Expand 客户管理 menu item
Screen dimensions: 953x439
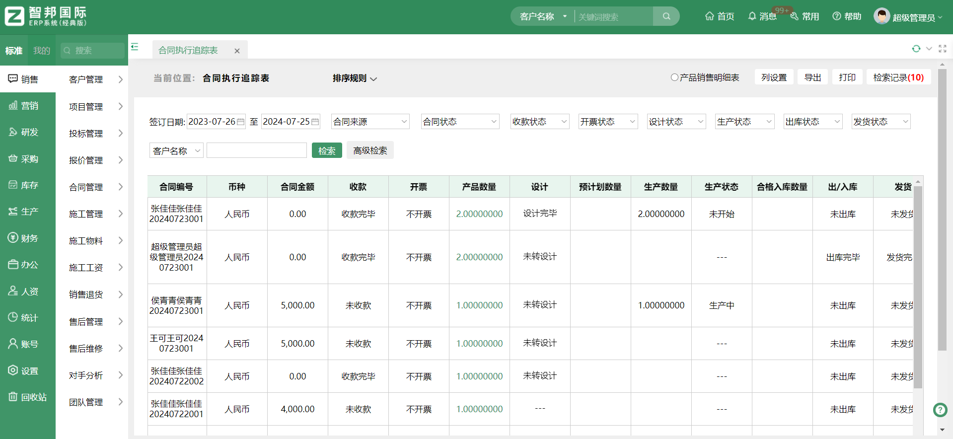(x=92, y=79)
